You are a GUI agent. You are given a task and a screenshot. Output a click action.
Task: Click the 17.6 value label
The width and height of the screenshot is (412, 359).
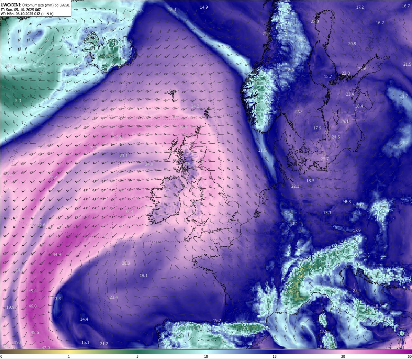pos(317,128)
